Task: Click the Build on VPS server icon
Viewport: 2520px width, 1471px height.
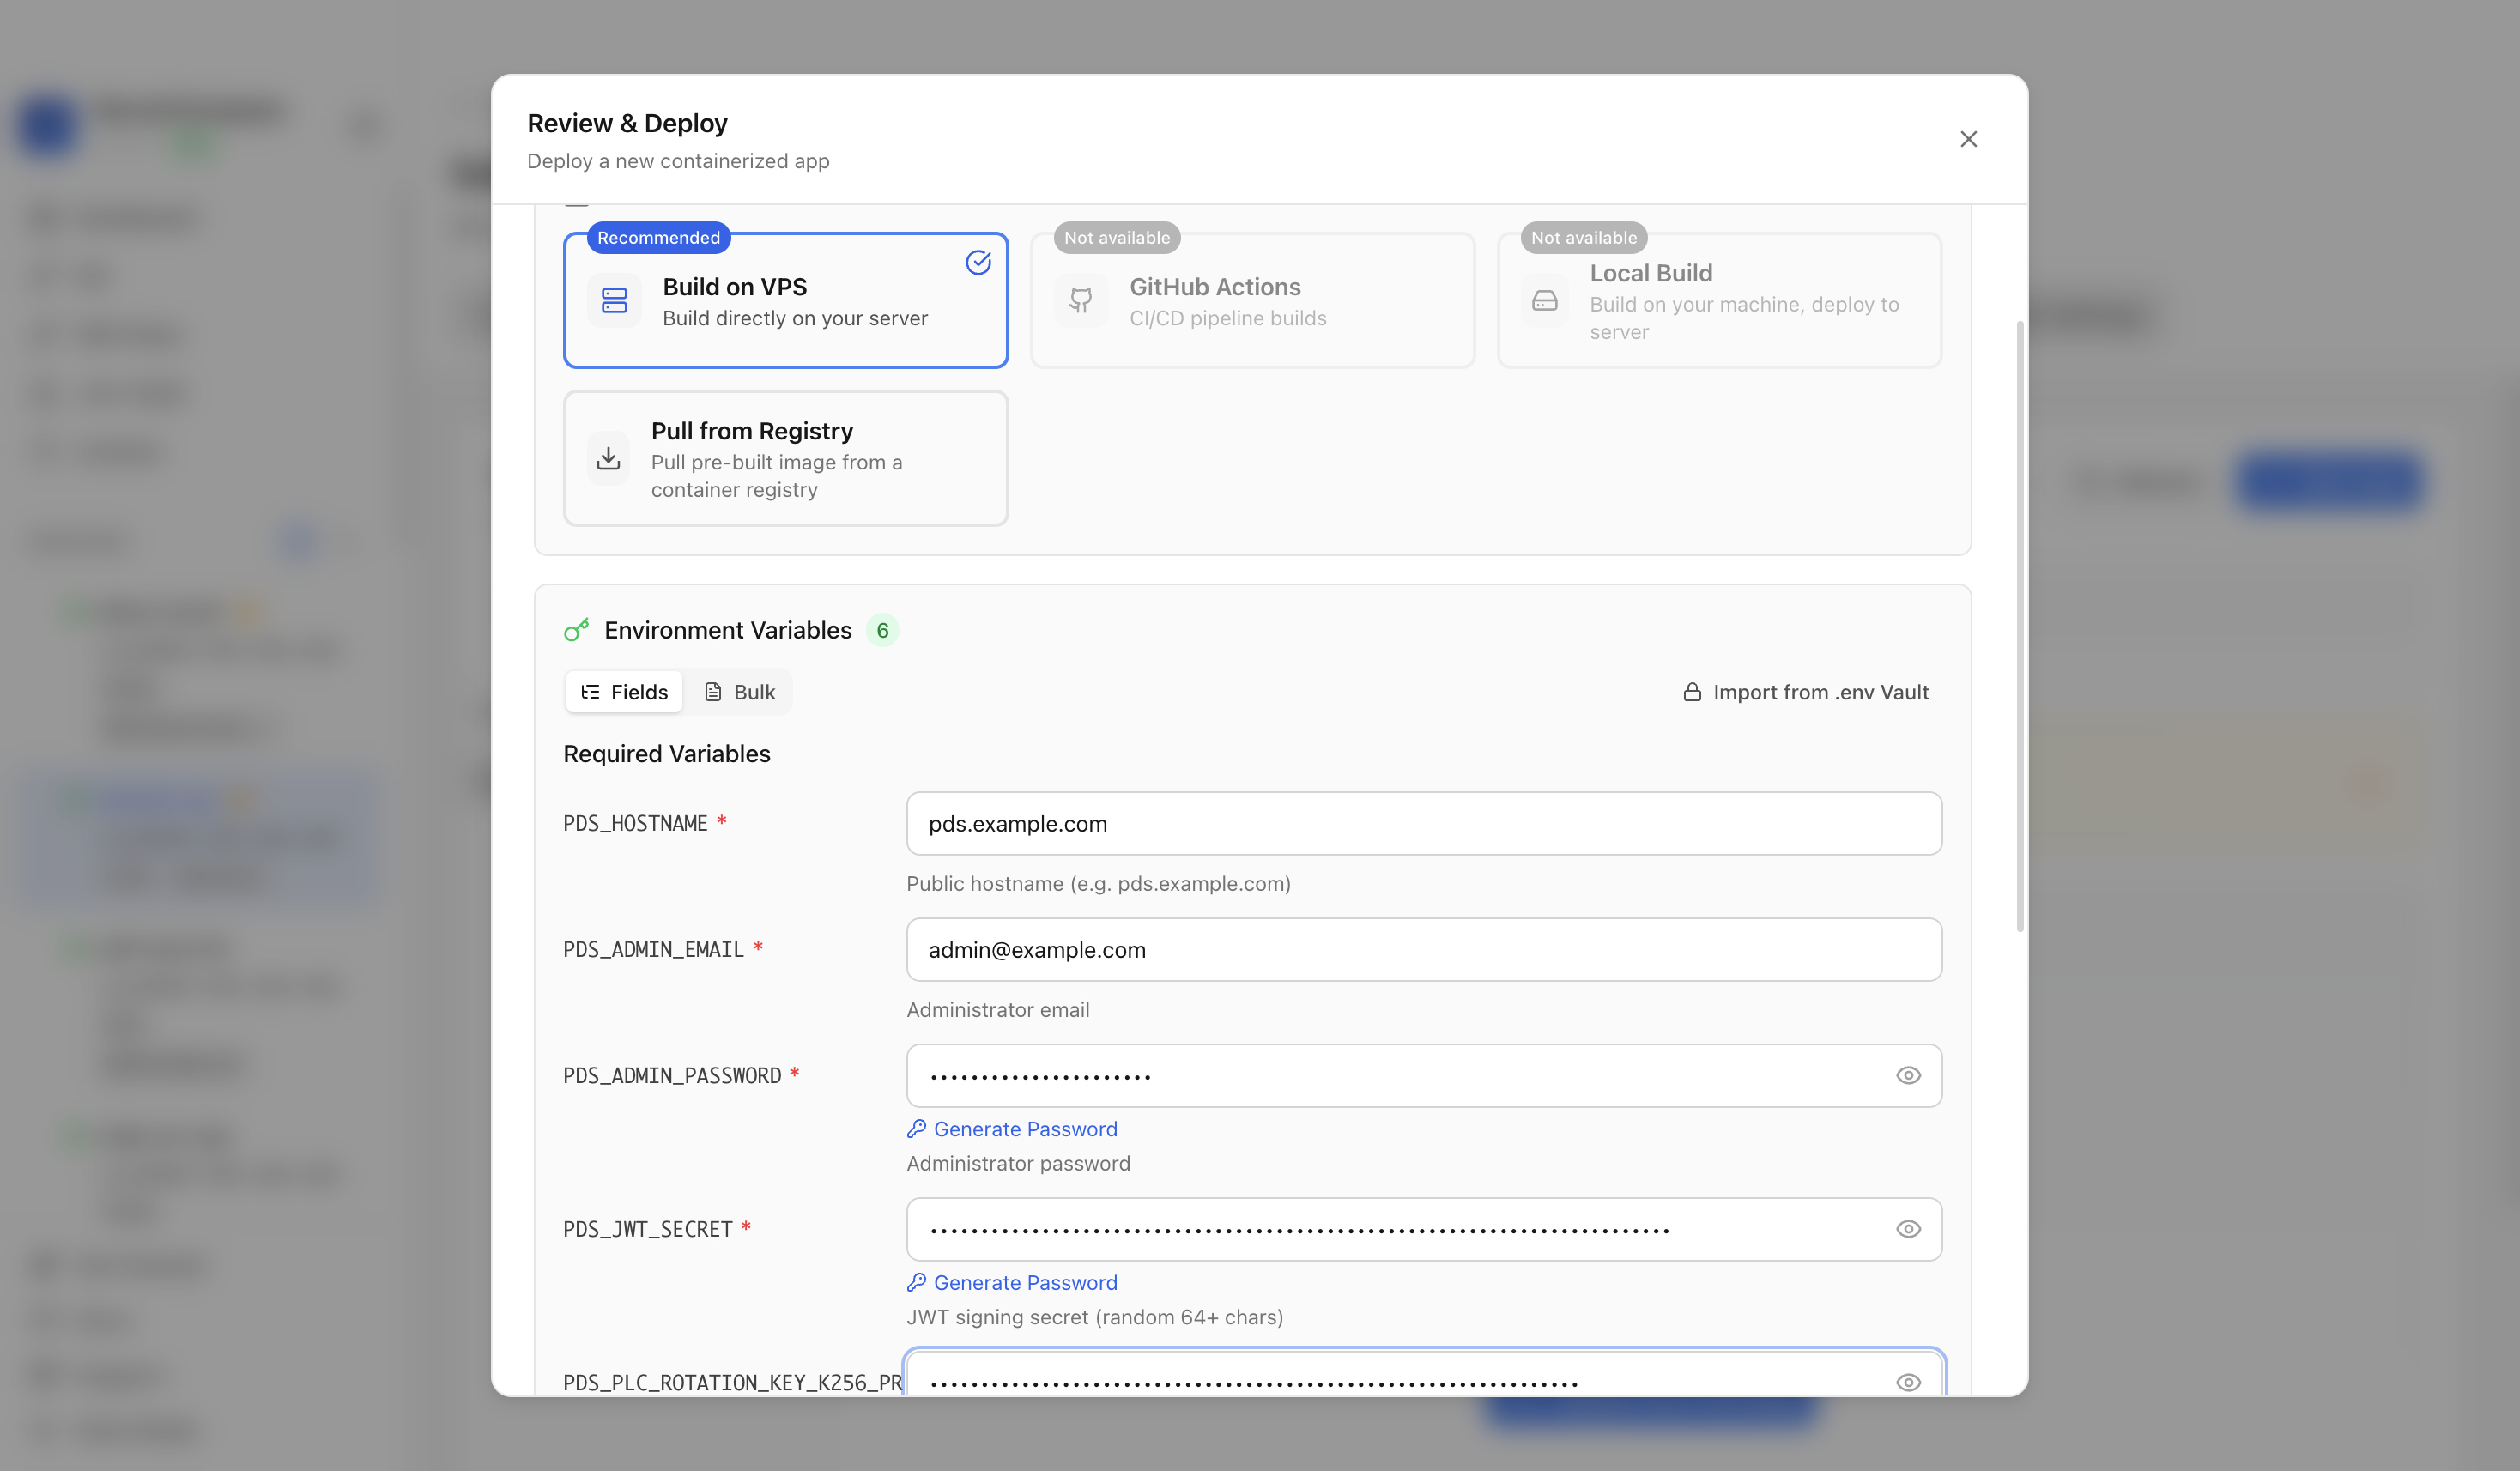Action: click(614, 300)
